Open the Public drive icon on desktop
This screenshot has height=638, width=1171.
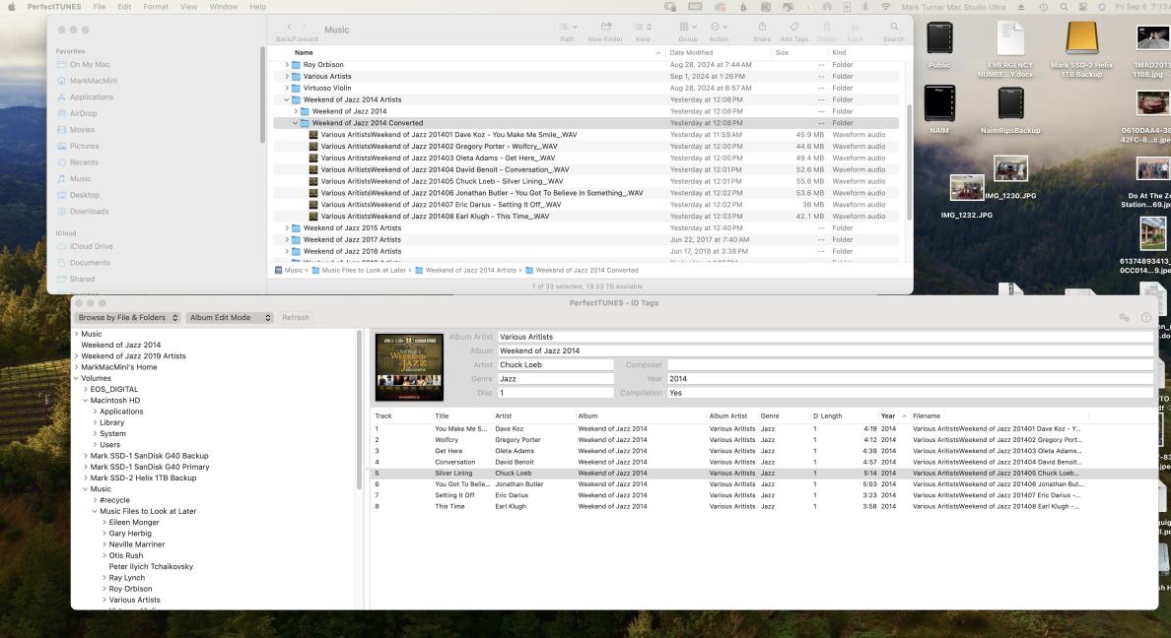point(939,38)
